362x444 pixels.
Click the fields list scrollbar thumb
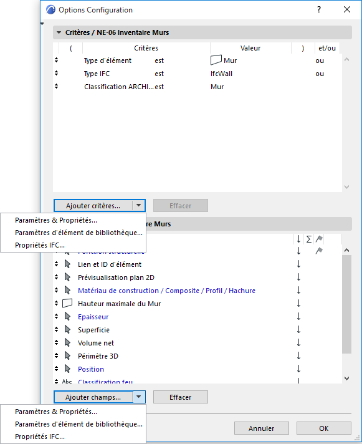346,304
